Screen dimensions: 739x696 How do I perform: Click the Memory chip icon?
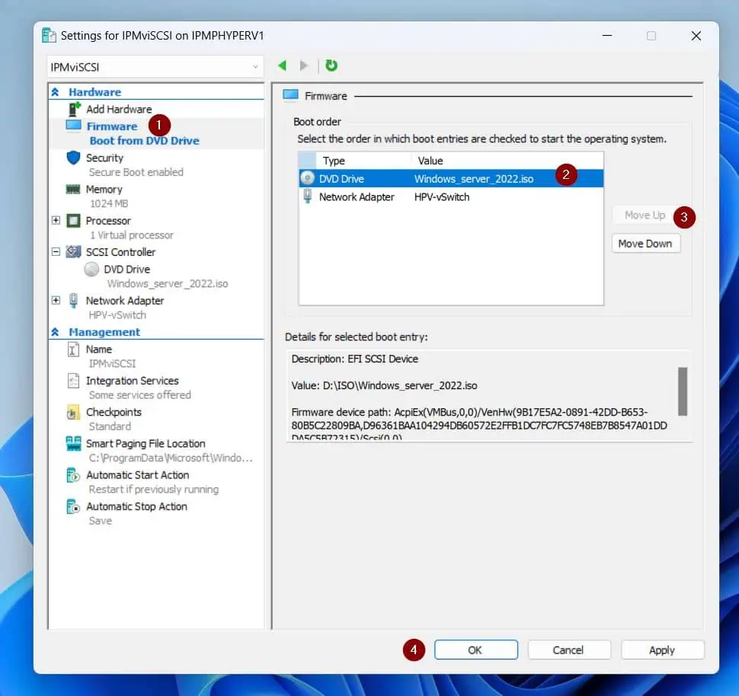click(73, 190)
